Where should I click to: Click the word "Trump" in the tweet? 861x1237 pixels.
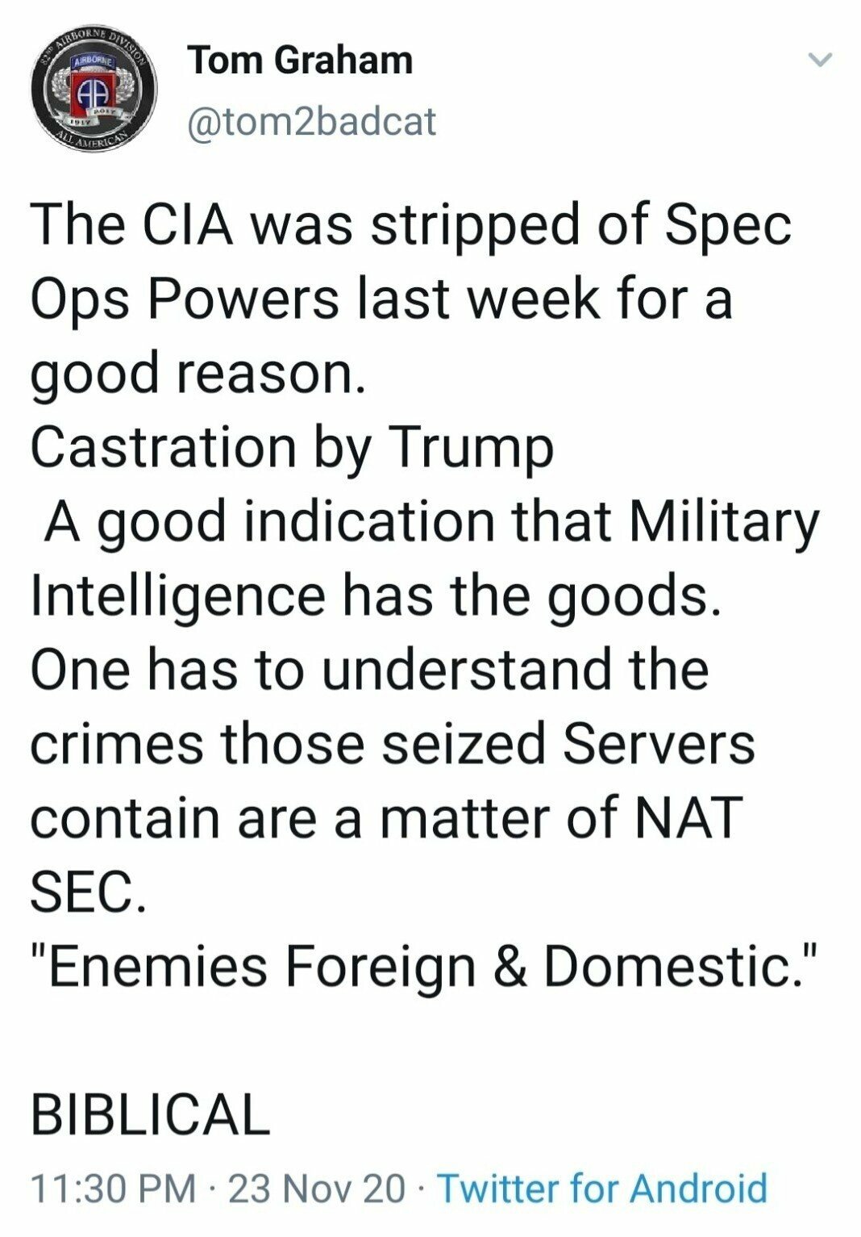472,446
